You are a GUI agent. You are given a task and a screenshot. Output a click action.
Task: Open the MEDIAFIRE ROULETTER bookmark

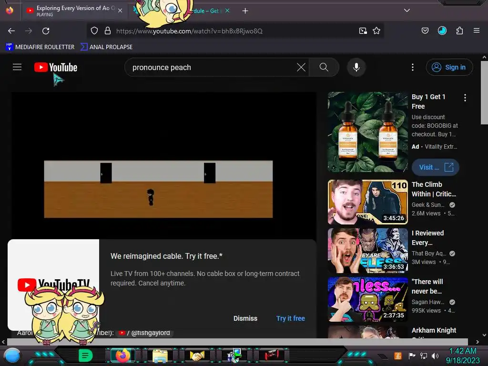coord(40,47)
